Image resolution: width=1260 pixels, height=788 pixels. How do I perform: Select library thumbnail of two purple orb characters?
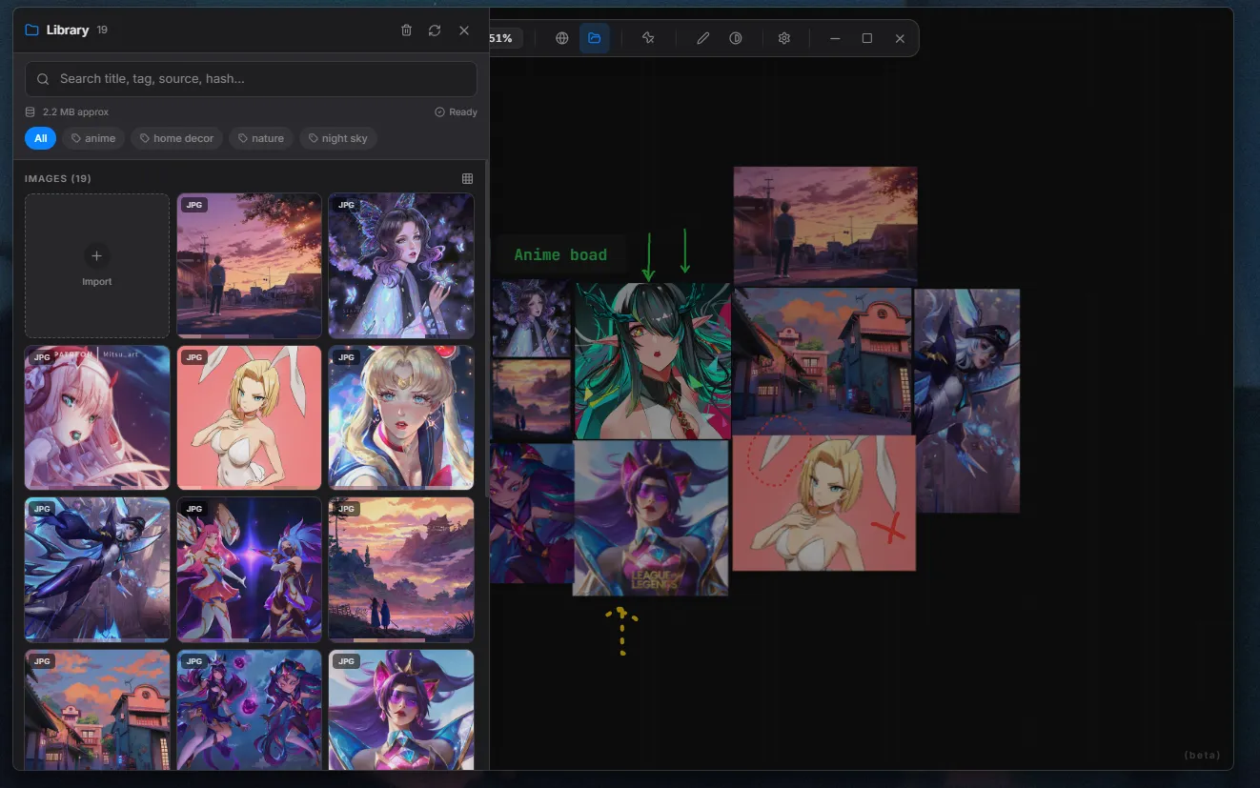[249, 710]
